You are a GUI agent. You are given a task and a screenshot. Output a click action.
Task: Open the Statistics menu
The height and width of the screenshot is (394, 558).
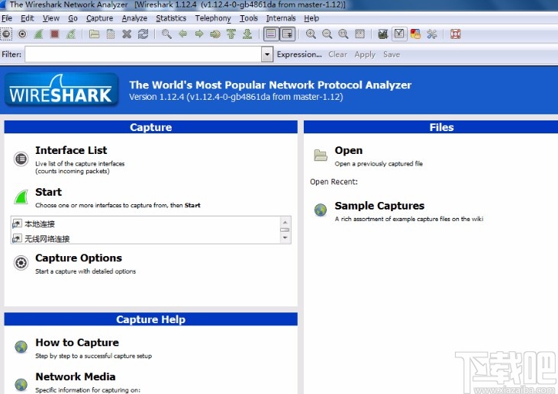tap(171, 18)
